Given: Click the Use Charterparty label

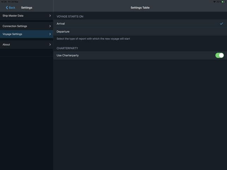Looking at the screenshot, I should click(x=68, y=55).
